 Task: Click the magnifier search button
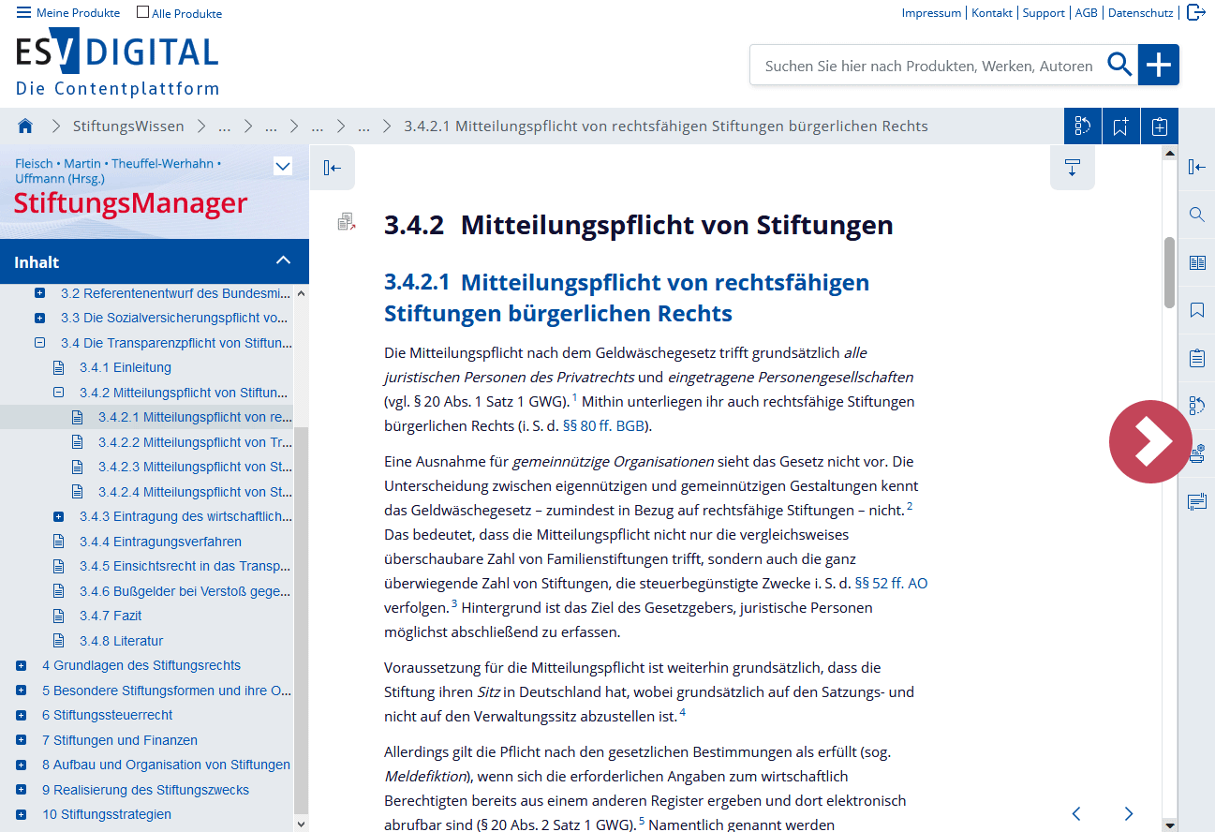(1119, 65)
